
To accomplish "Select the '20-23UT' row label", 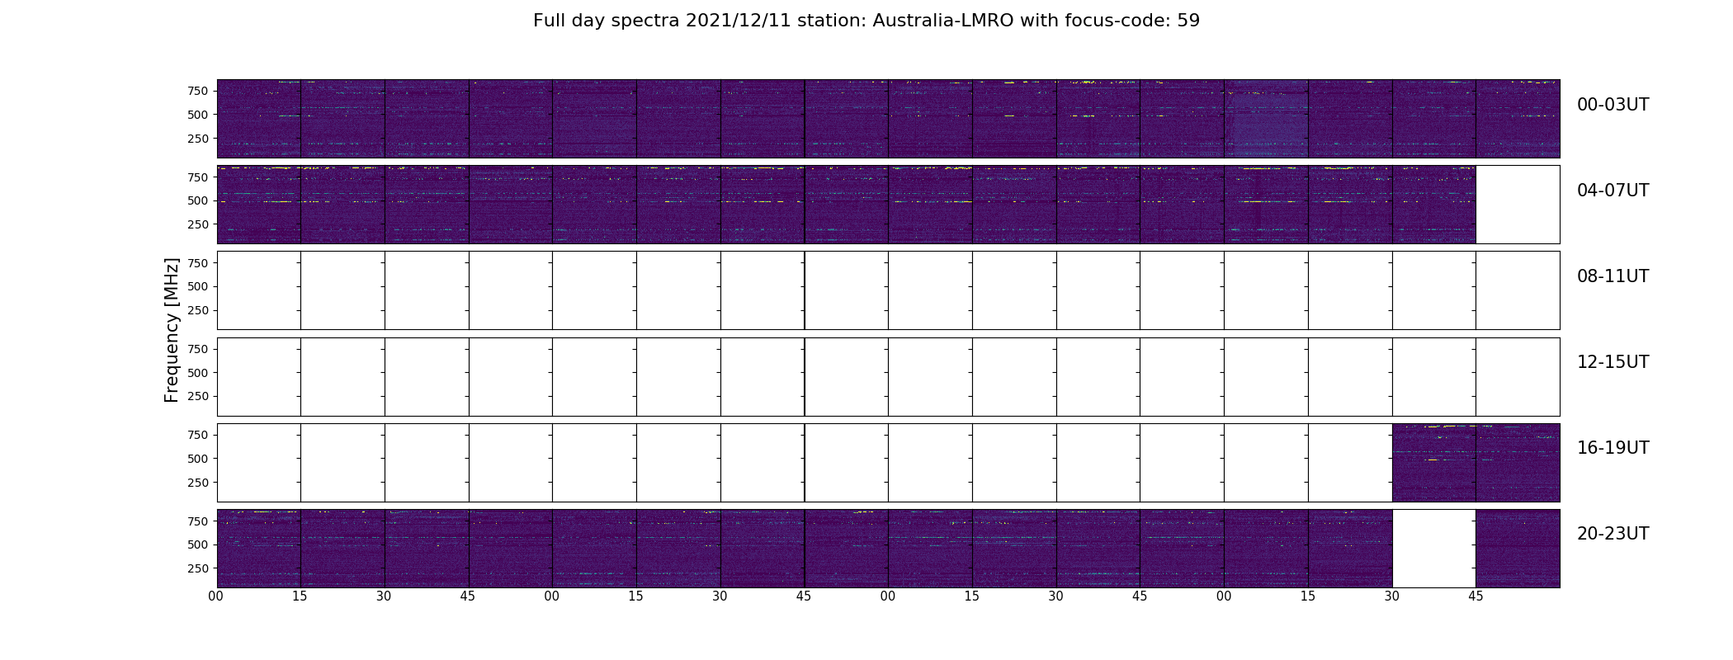I will (1613, 534).
